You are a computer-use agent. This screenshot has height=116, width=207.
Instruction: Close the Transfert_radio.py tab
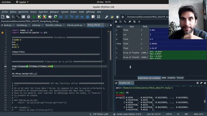point(64,25)
